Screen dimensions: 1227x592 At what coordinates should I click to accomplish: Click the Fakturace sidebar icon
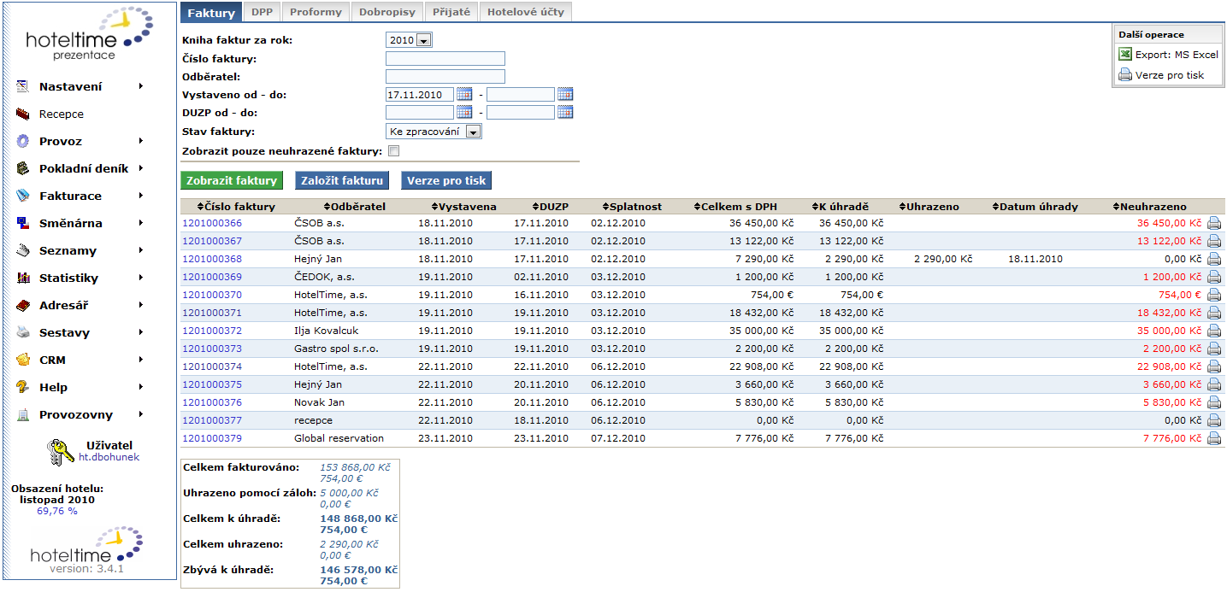click(23, 196)
